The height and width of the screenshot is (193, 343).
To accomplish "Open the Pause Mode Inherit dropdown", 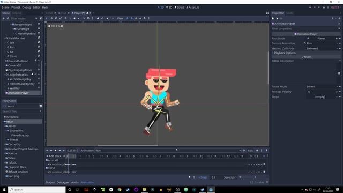I will pos(322,86).
